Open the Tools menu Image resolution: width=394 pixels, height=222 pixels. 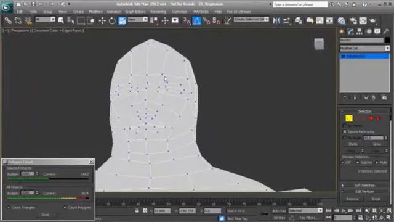(33, 12)
